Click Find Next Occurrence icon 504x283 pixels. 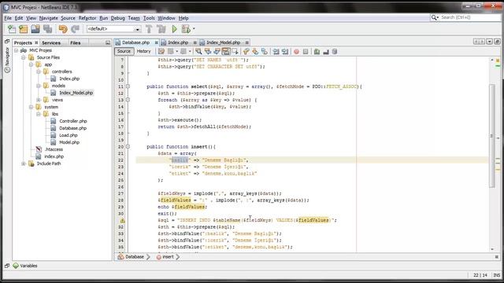(x=217, y=51)
